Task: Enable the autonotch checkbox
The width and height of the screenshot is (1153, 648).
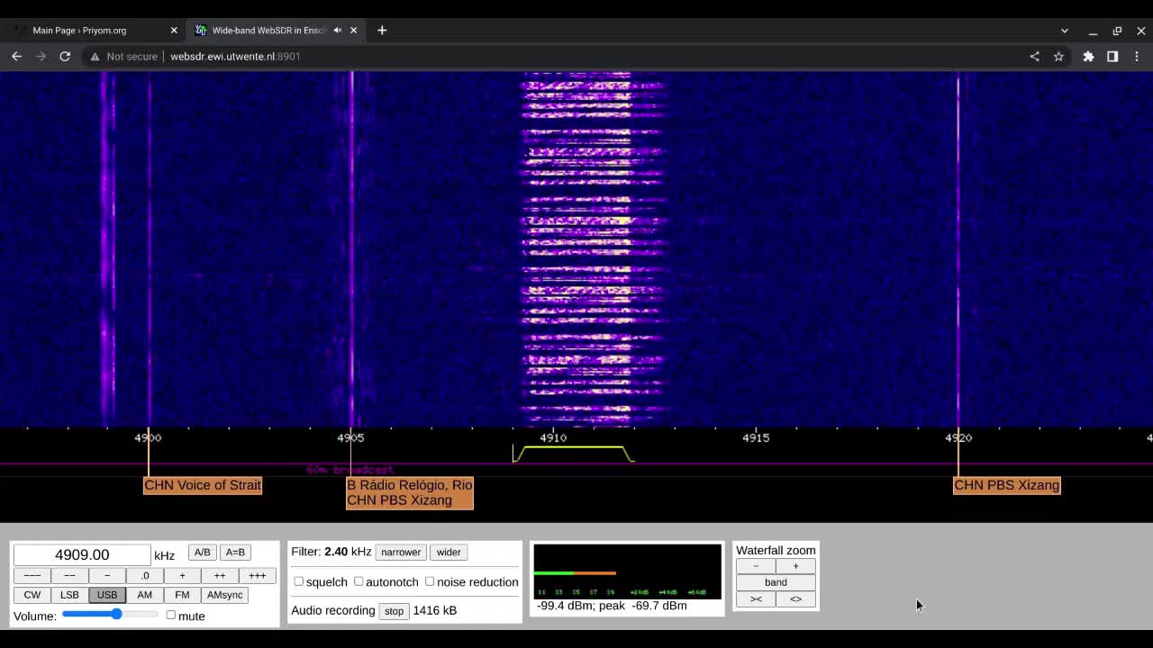Action: pos(359,581)
